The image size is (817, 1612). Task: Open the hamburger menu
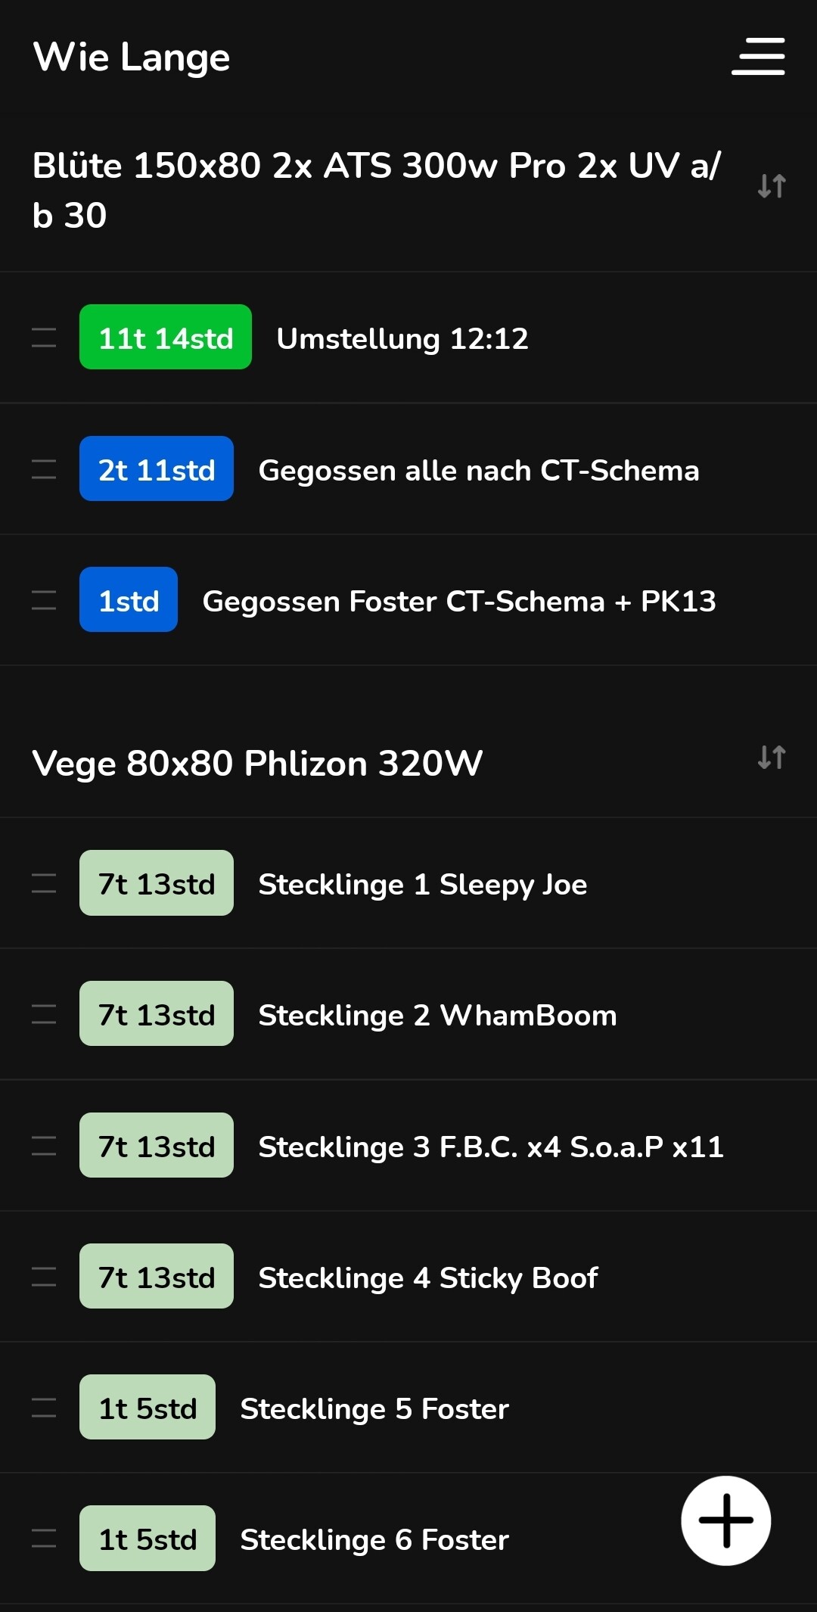click(x=758, y=57)
